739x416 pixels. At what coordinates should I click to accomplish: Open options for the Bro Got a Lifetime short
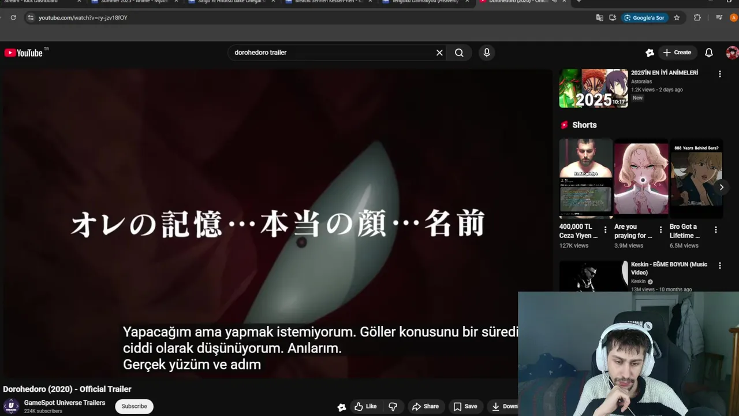[715, 230]
